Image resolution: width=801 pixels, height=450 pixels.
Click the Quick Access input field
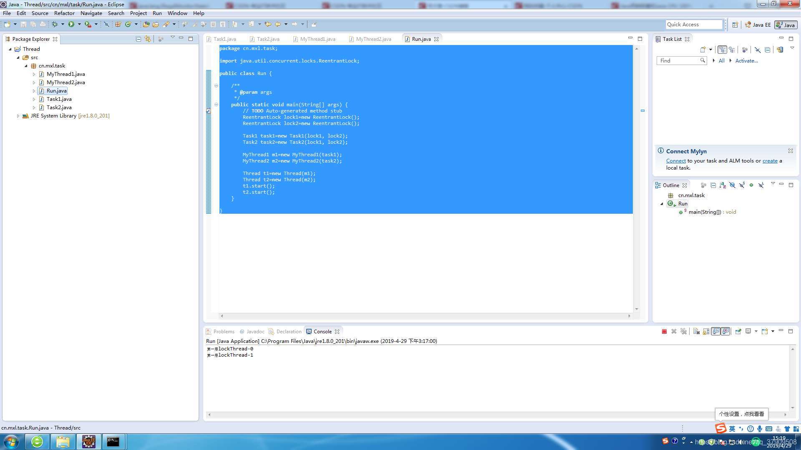click(694, 25)
